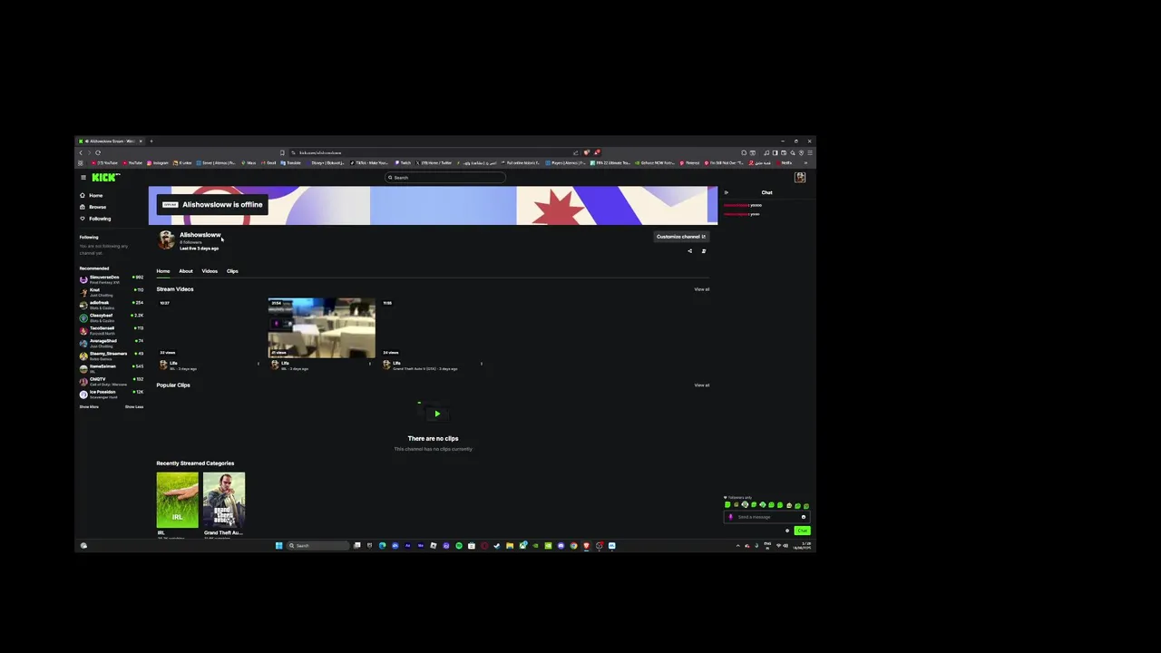This screenshot has height=653, width=1161.
Task: Click the browser forward arrow
Action: (x=89, y=152)
